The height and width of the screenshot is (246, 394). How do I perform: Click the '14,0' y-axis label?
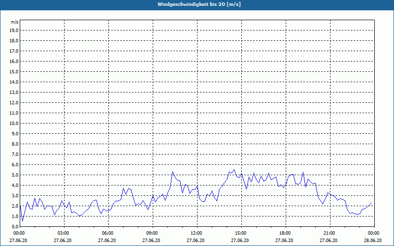click(x=14, y=82)
